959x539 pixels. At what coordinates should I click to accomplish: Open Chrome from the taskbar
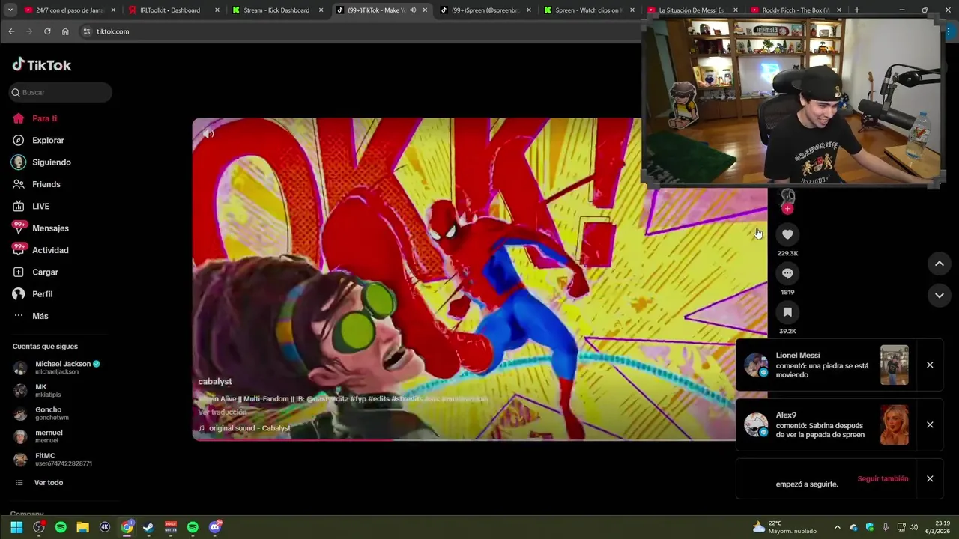(x=127, y=527)
